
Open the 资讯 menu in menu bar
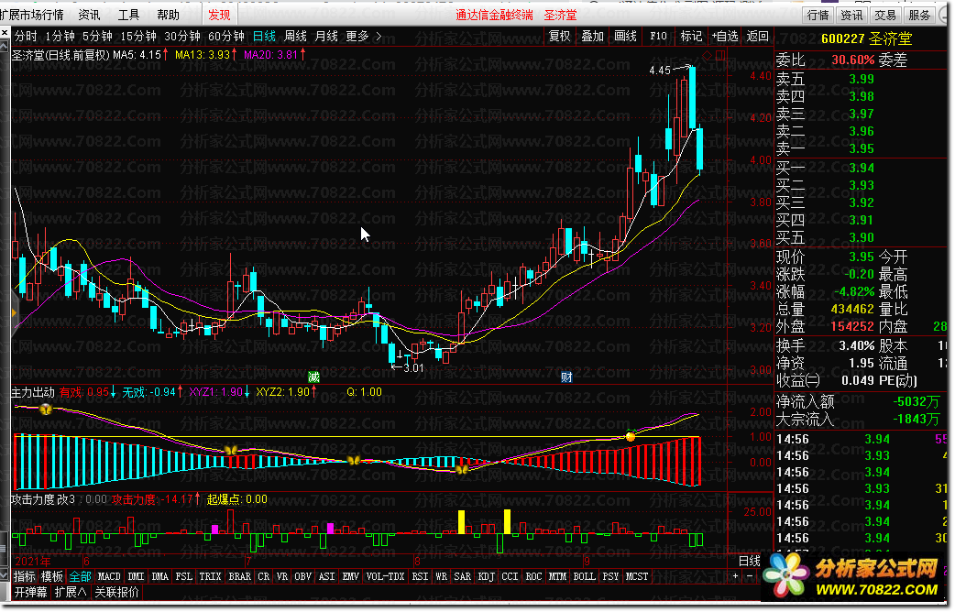[x=90, y=15]
